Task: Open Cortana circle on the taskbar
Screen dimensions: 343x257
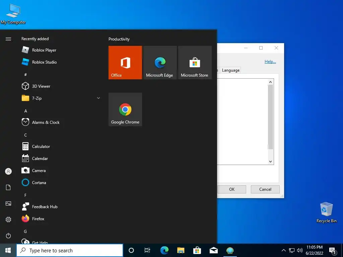Action: tap(131, 250)
